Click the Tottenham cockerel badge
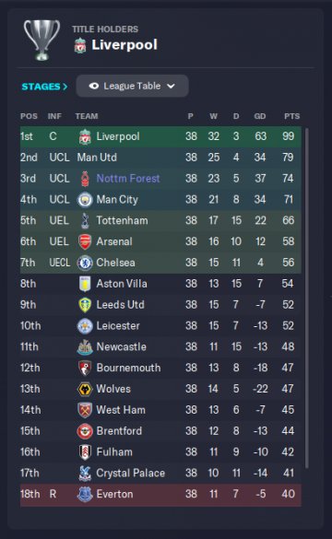Screen dimensions: 332x539 85,221
